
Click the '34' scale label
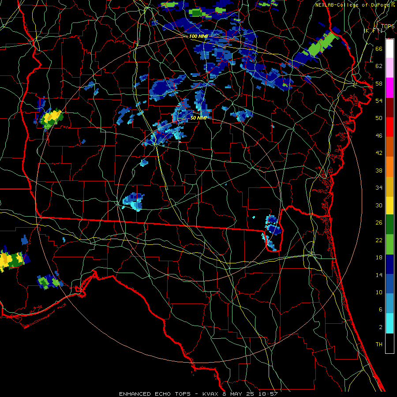pos(379,188)
